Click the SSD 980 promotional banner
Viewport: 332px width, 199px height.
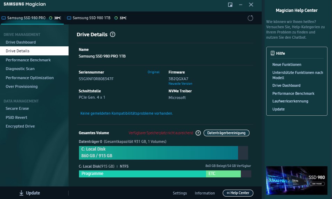[297, 180]
